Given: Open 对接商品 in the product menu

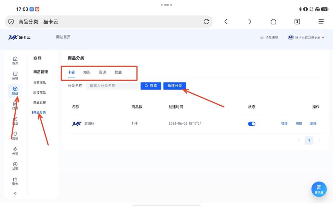Looking at the screenshot, I should click(x=39, y=93).
